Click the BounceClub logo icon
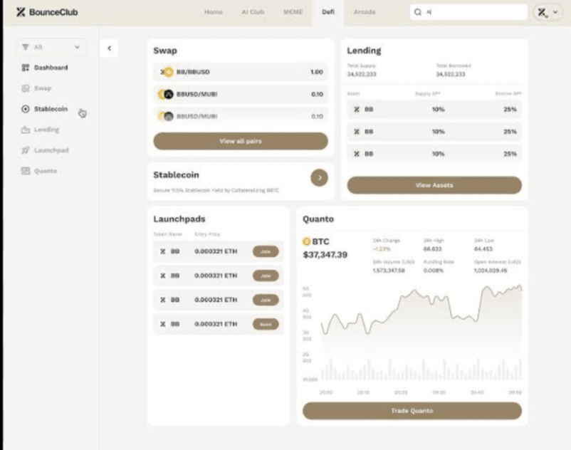 pos(21,12)
